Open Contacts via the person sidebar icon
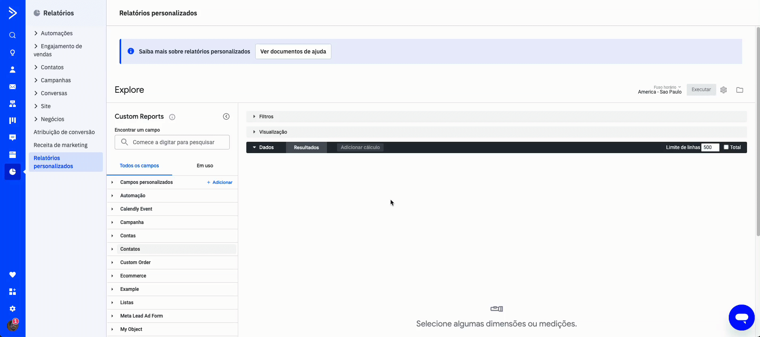The height and width of the screenshot is (337, 760). pos(13,70)
